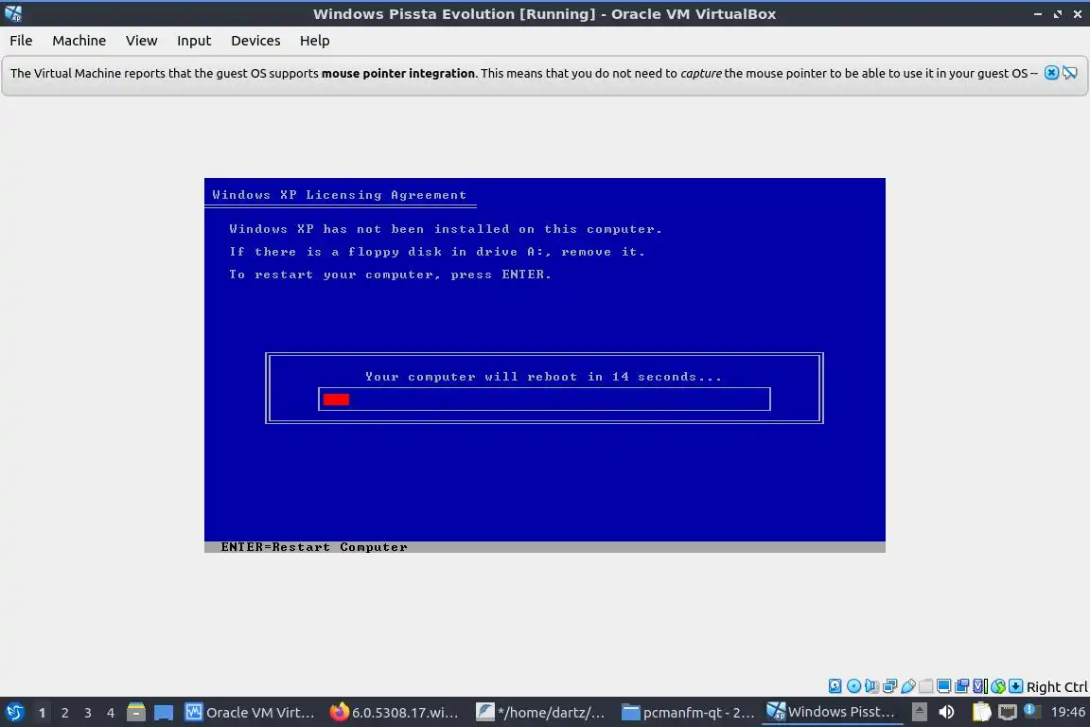This screenshot has width=1090, height=727.
Task: Click the hard disk activity status icon
Action: [835, 686]
